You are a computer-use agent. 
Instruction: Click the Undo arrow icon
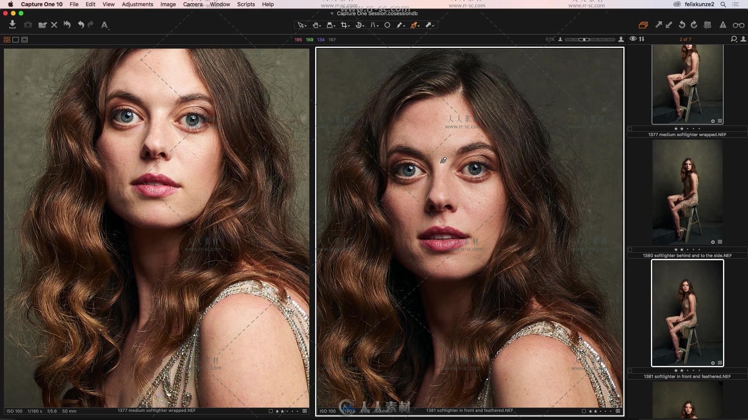coord(81,25)
